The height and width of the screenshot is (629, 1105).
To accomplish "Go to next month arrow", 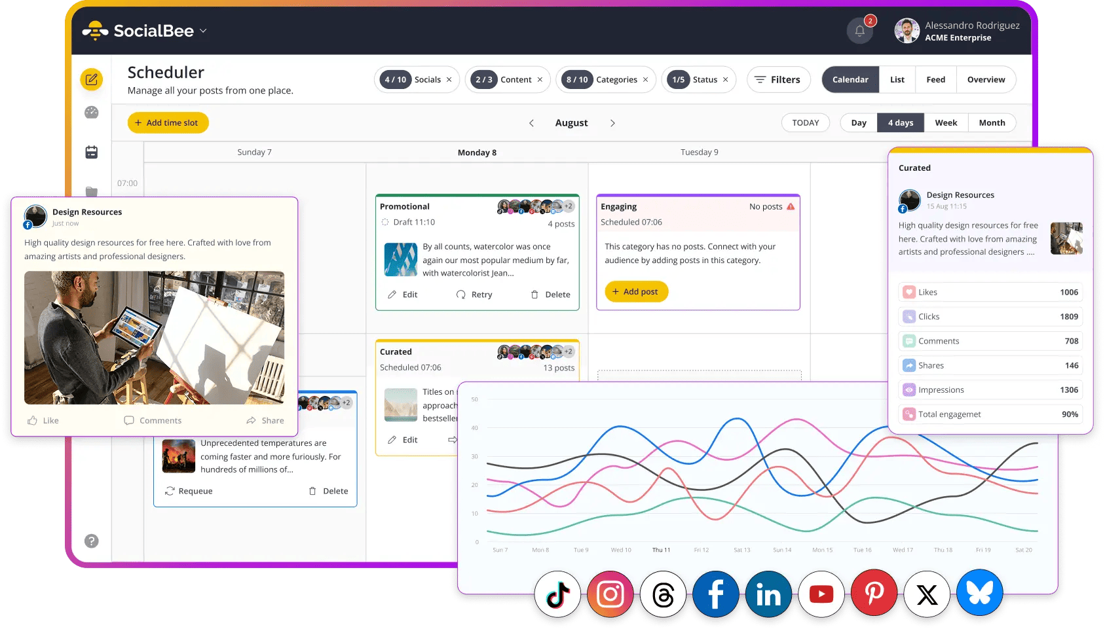I will coord(612,123).
